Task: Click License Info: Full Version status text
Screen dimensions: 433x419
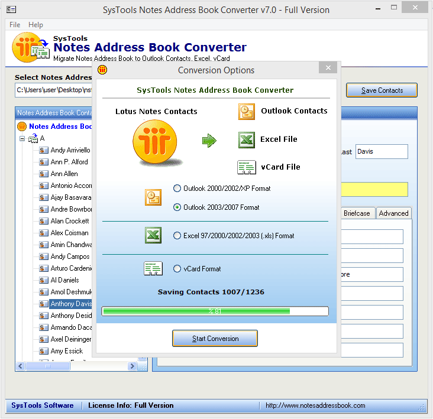Action: 131,405
